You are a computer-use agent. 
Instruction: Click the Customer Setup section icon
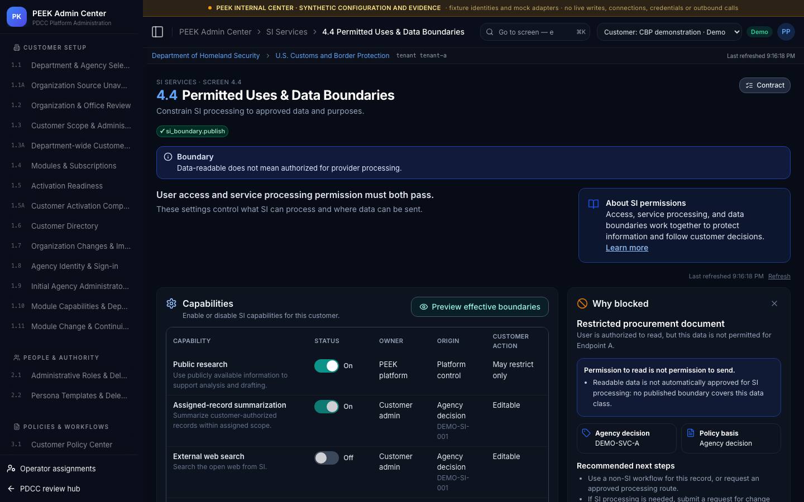[17, 47]
